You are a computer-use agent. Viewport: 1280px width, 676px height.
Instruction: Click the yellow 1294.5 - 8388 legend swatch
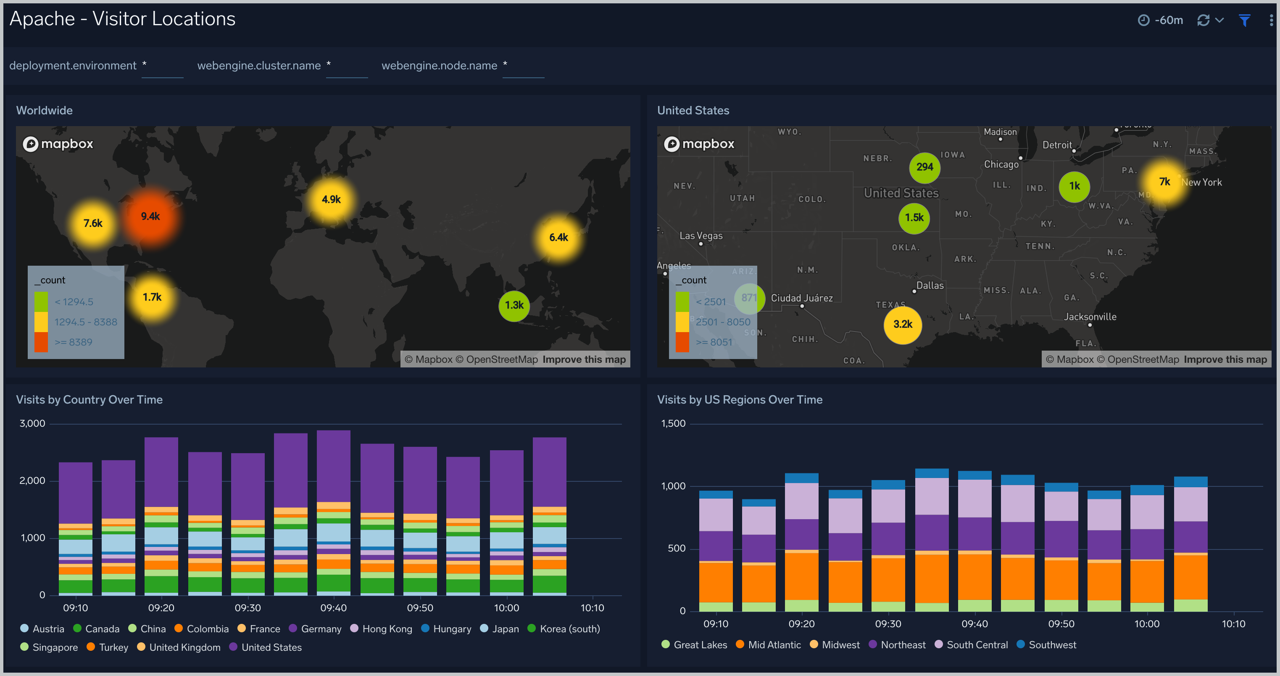(41, 322)
